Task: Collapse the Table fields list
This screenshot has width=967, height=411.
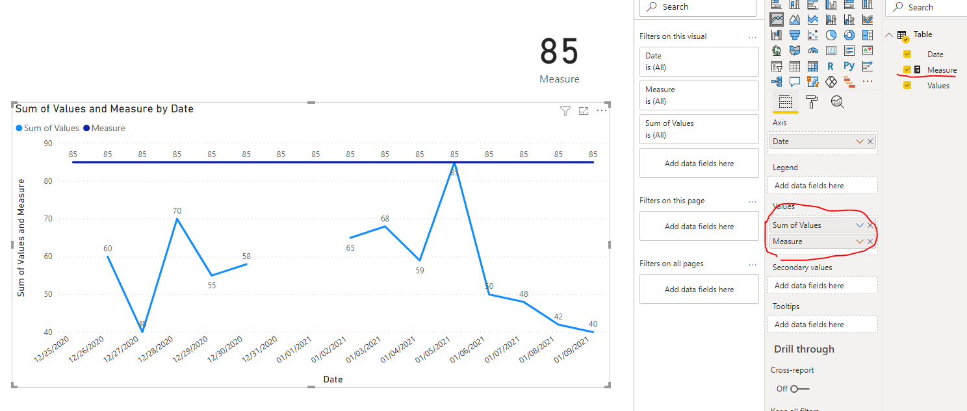Action: tap(889, 34)
